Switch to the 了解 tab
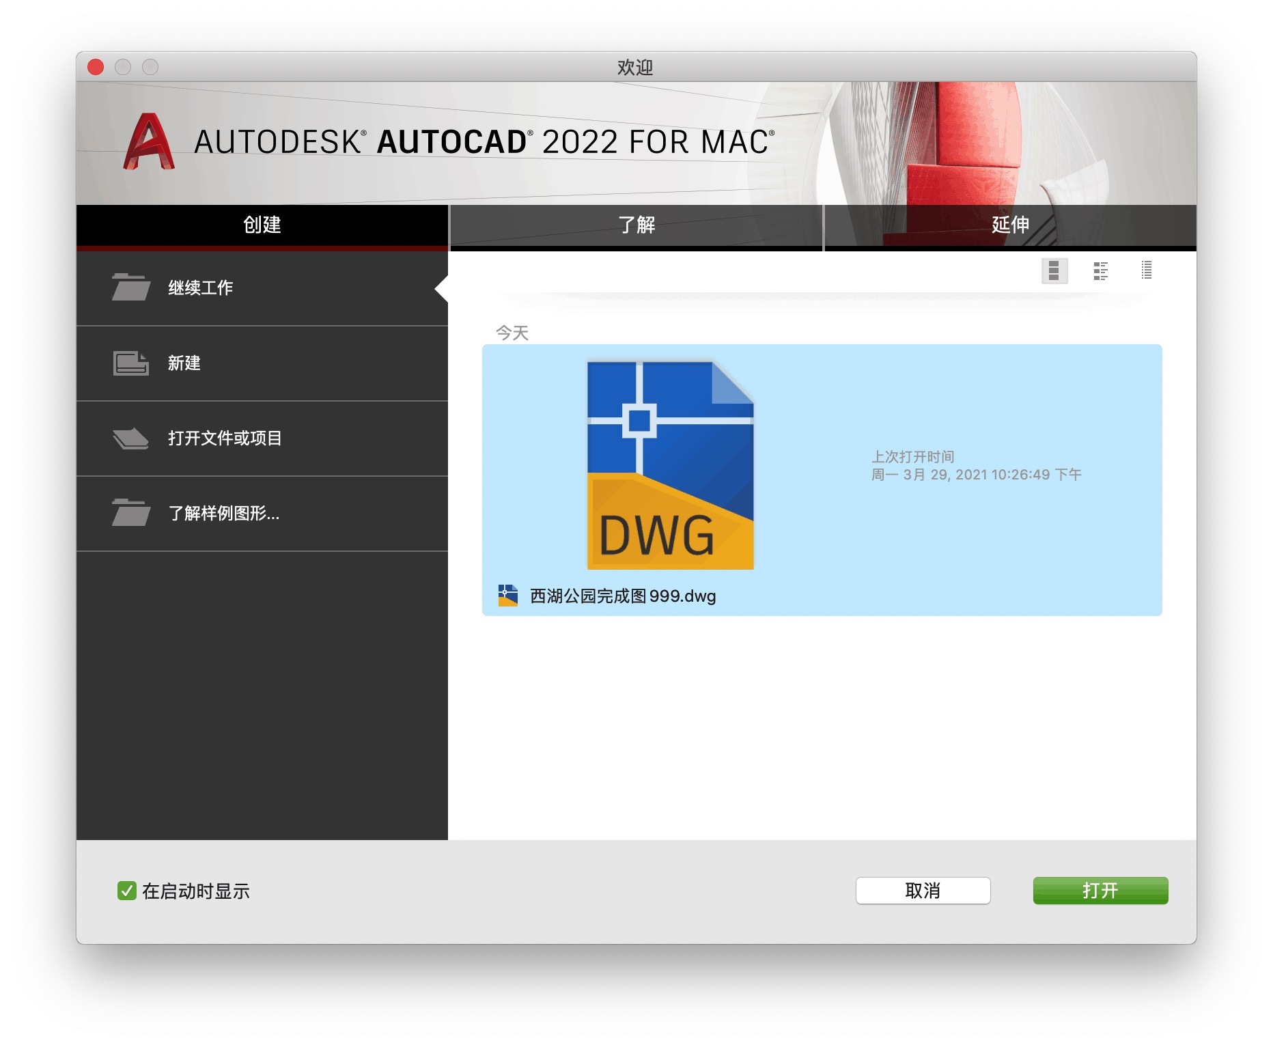 (636, 225)
